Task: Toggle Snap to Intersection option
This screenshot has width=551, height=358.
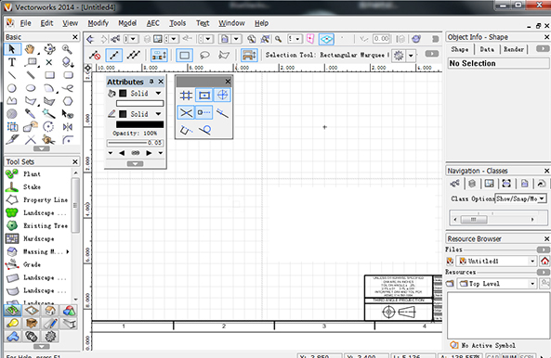Action: 186,113
